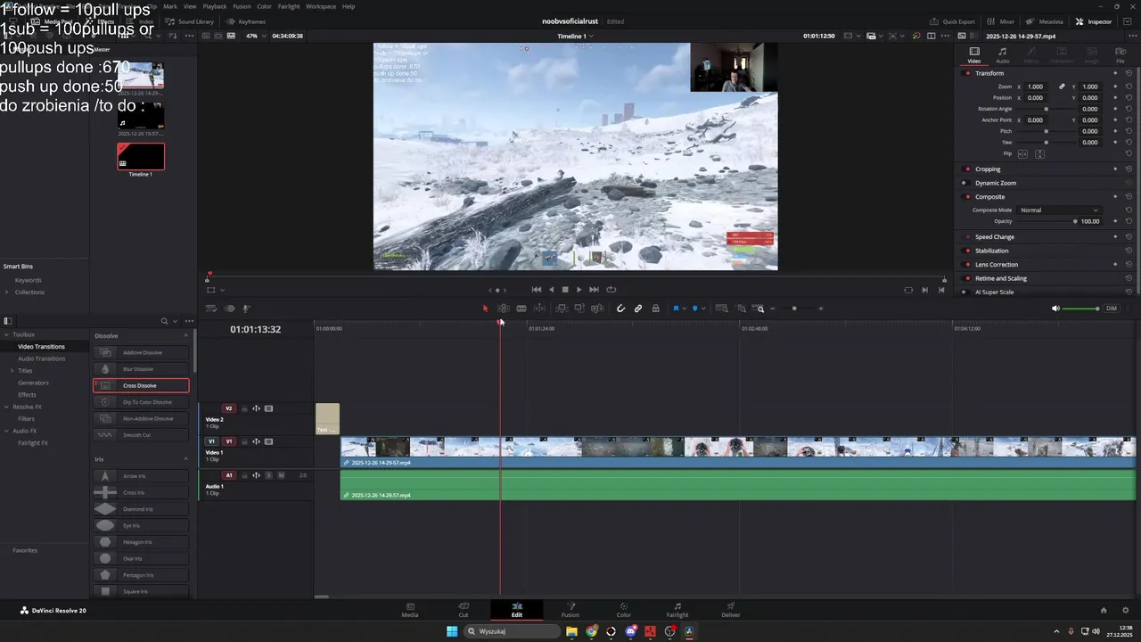Toggle timeline snapping magnet icon
Image resolution: width=1141 pixels, height=642 pixels.
(620, 309)
